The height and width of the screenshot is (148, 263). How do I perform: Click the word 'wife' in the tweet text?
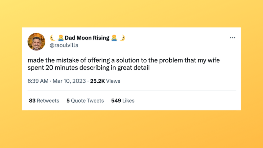[214, 60]
